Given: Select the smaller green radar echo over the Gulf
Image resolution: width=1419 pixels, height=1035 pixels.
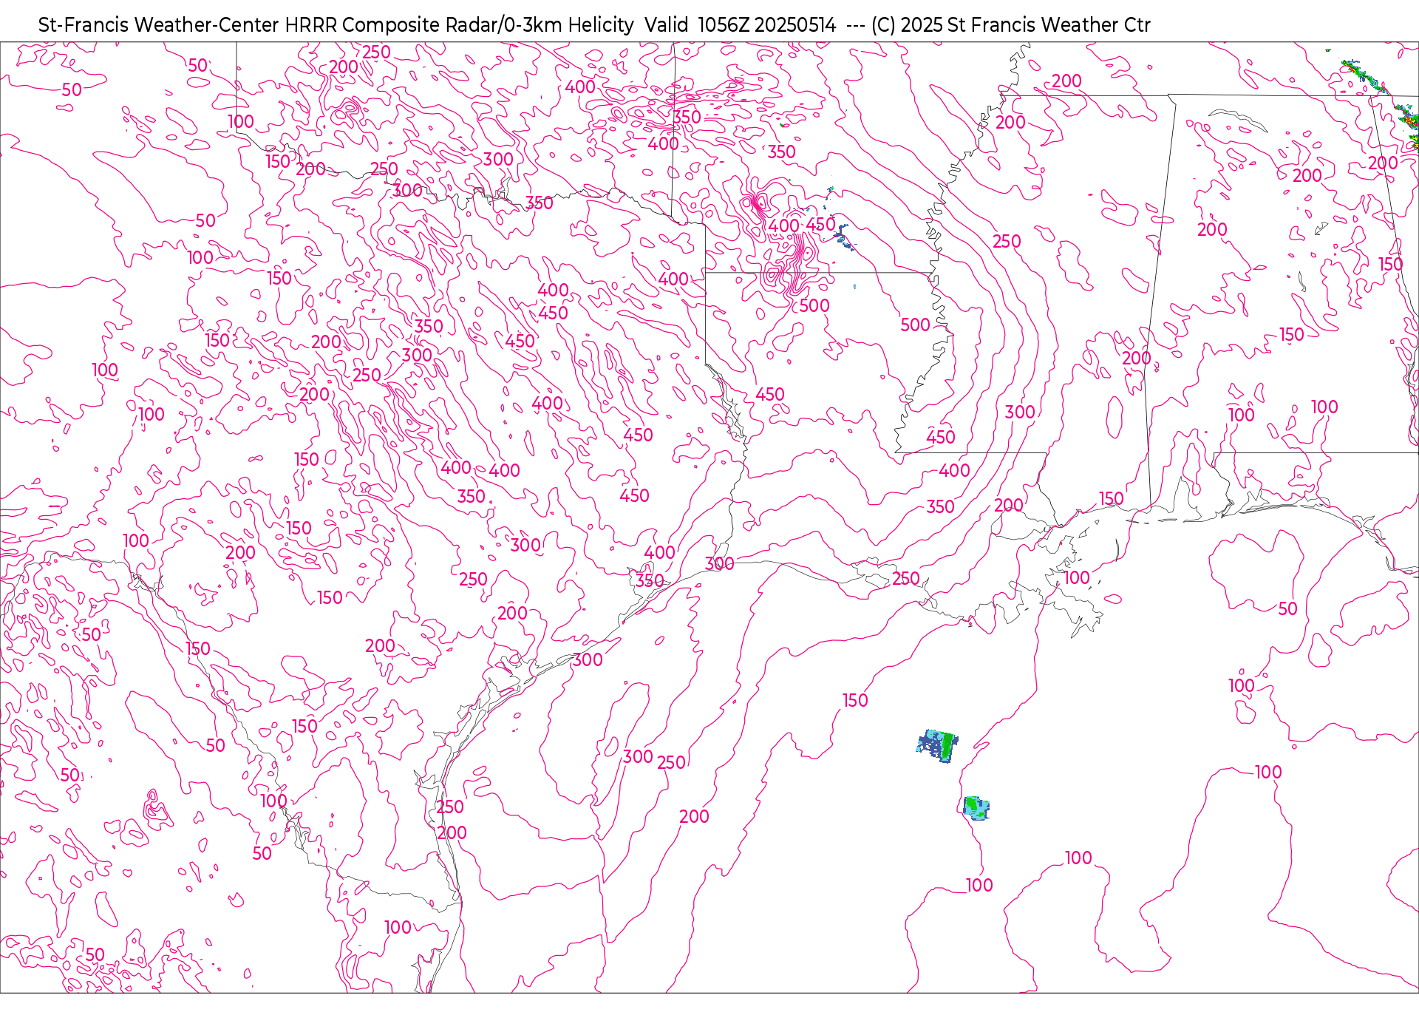Looking at the screenshot, I should coord(976,808).
